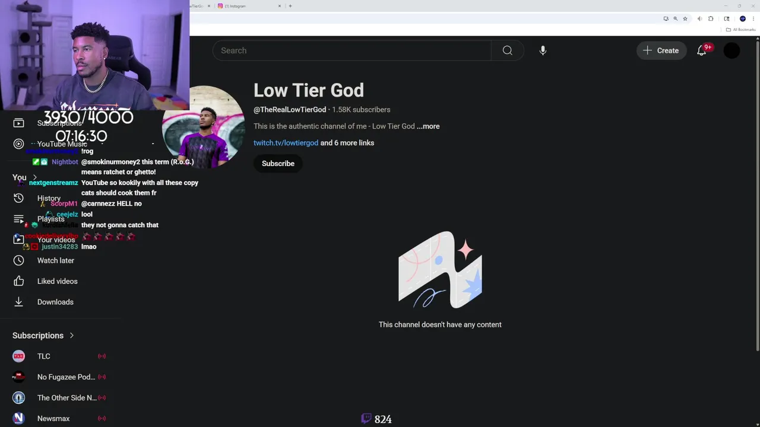
Task: Click the browser profile avatar icon
Action: [742, 19]
